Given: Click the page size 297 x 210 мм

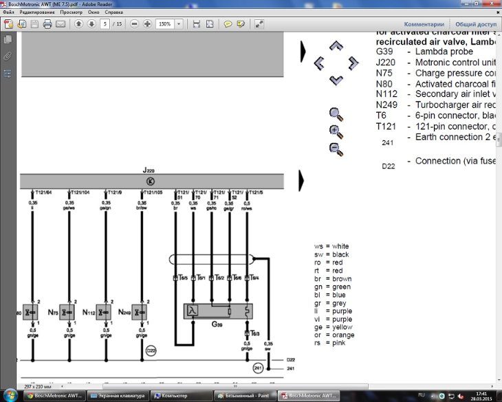Looking at the screenshot, I should (x=38, y=386).
